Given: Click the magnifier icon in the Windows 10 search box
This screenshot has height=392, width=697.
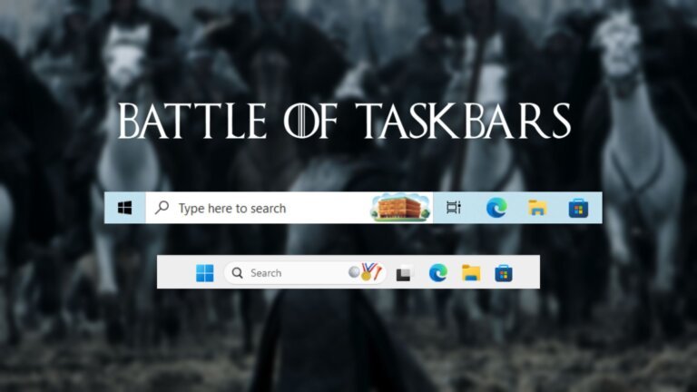Looking at the screenshot, I should [x=162, y=207].
